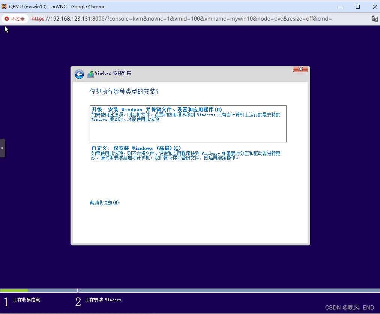The image size is (380, 314).
Task: Open the 帮助我决定(H) help link
Action: [x=104, y=203]
